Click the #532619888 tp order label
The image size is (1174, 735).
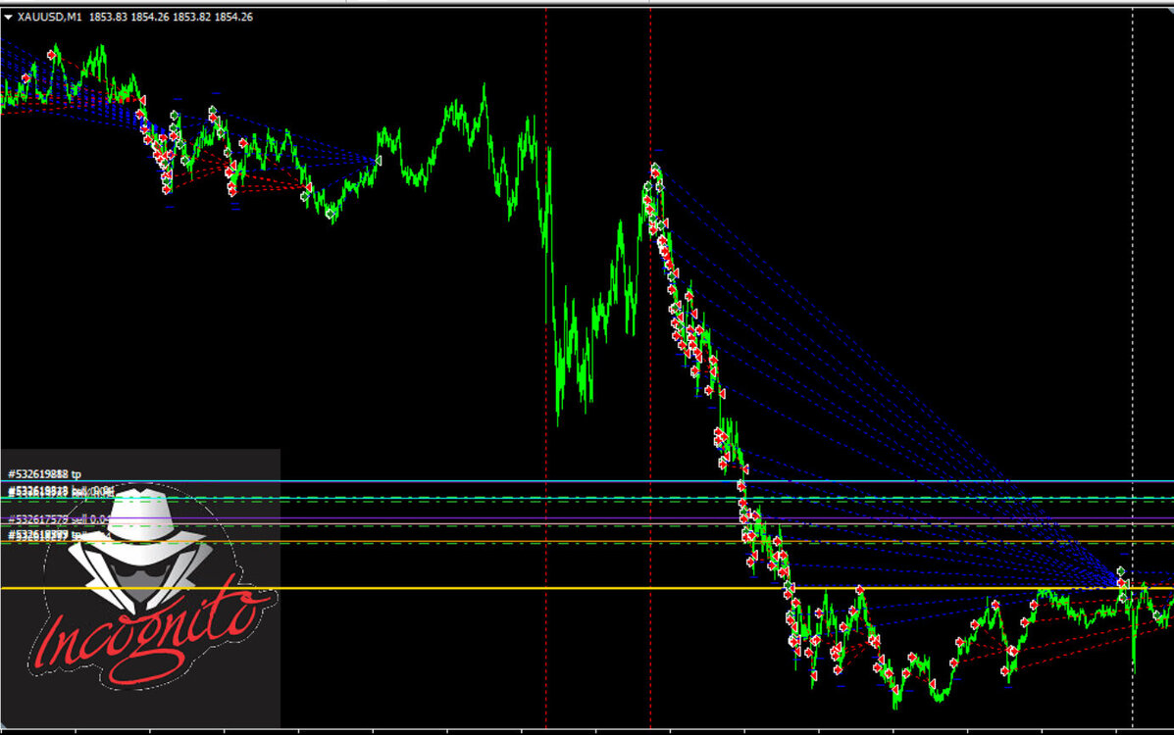click(45, 473)
